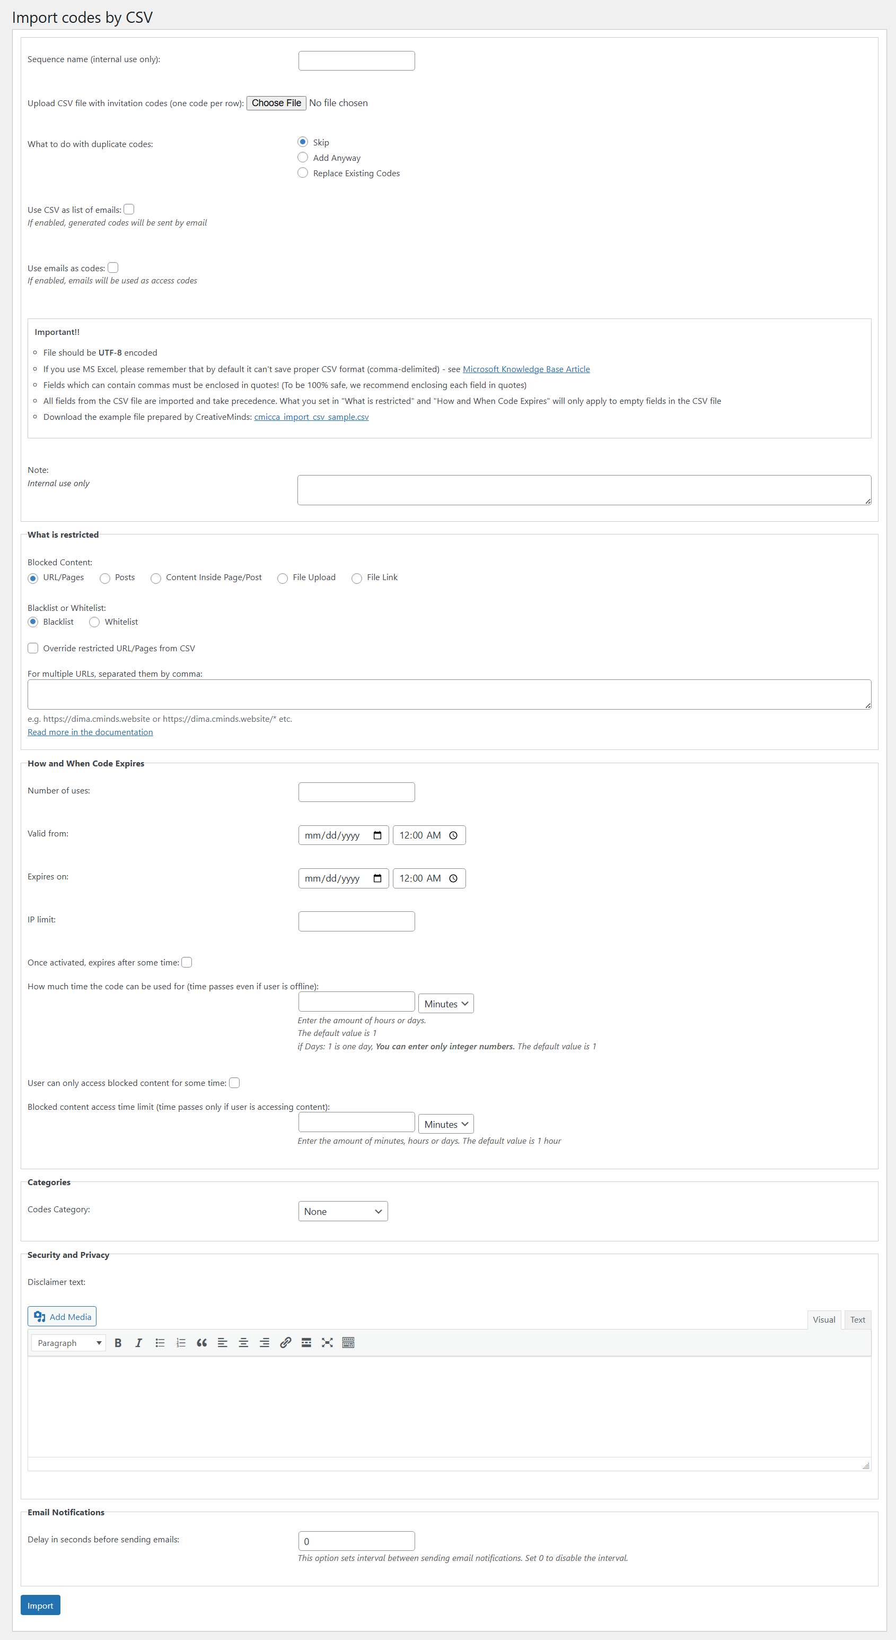
Task: Open the Codes Category dropdown
Action: 342,1211
